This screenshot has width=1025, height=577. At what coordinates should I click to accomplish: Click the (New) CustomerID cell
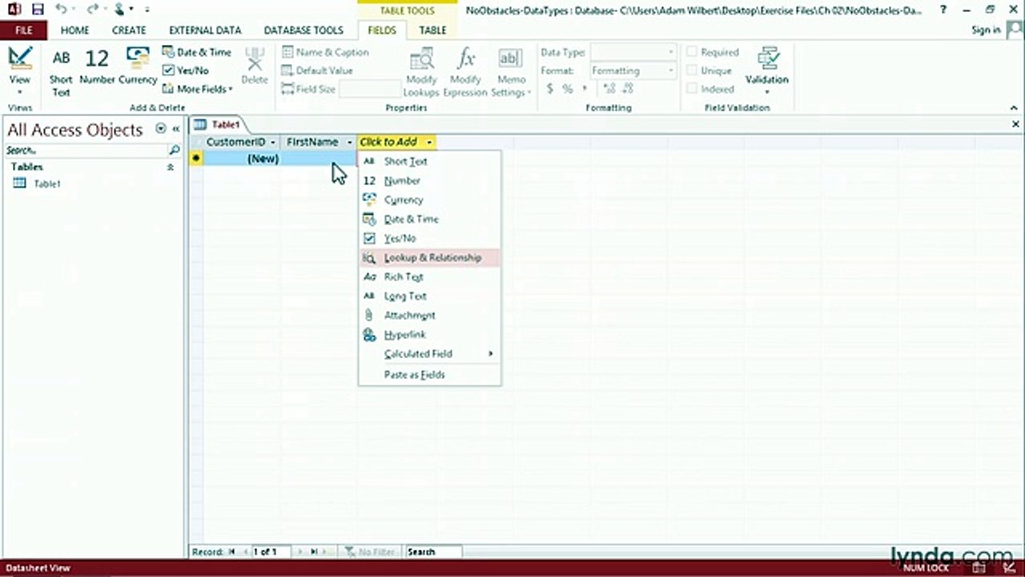(x=241, y=159)
